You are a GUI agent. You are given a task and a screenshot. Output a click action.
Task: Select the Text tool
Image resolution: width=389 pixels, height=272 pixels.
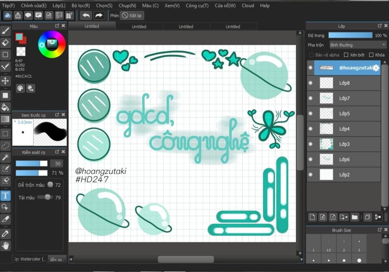[x=5, y=196]
